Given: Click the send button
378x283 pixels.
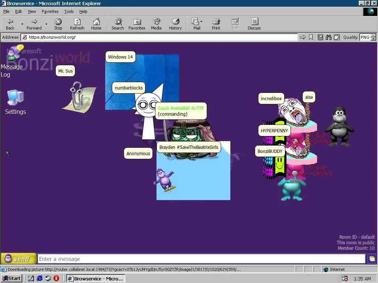Looking at the screenshot, I should click(18, 259).
